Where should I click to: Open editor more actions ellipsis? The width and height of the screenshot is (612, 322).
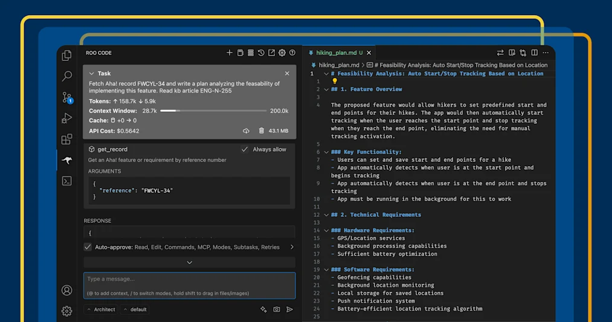[546, 53]
